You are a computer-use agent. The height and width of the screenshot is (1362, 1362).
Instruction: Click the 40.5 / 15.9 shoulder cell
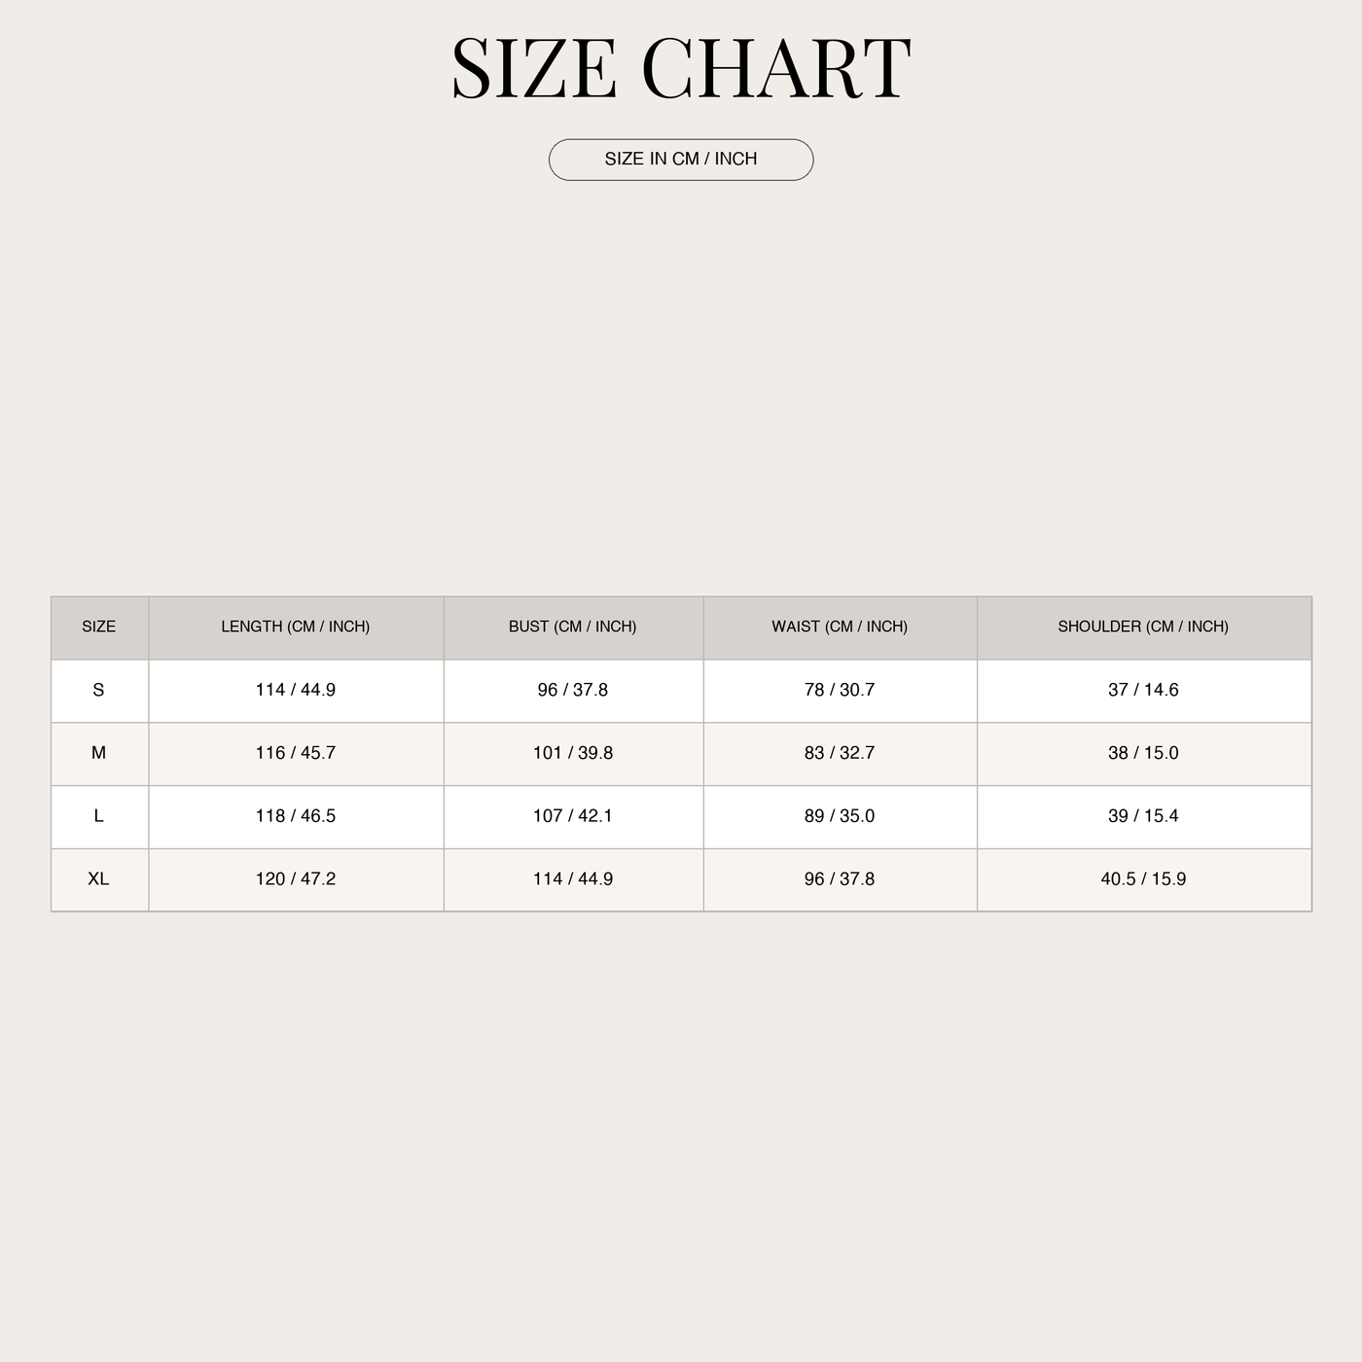click(1143, 879)
